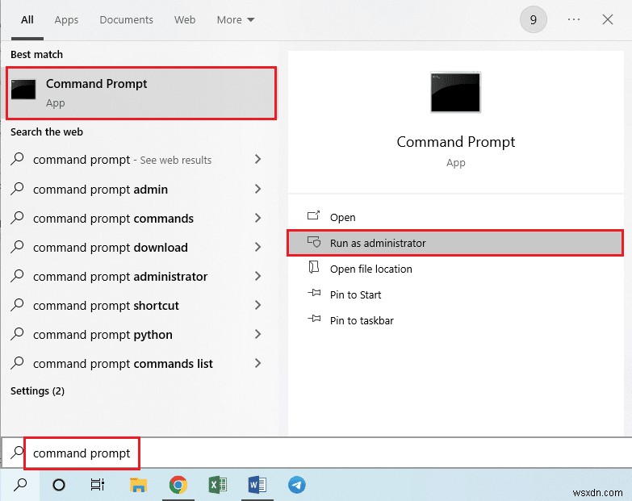This screenshot has height=501, width=632.
Task: Switch to the Documents search tab
Action: coord(126,19)
